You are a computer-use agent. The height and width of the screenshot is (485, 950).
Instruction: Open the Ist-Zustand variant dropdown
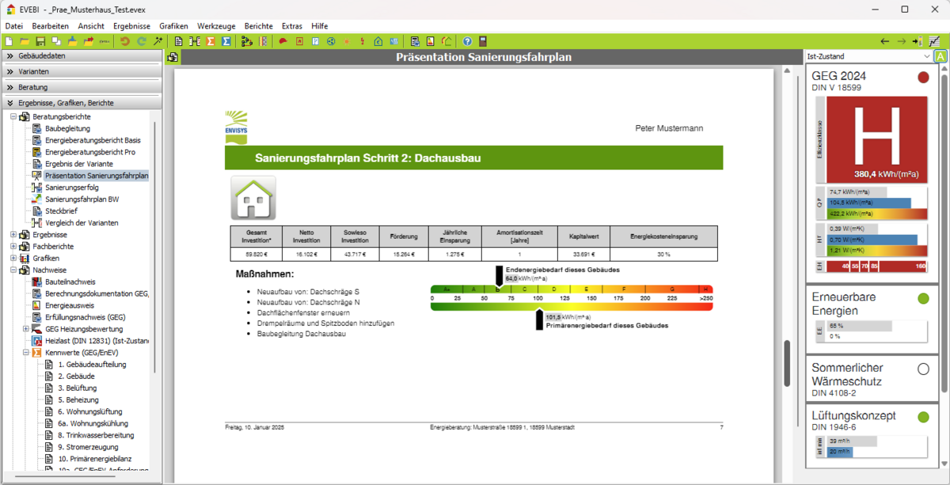point(868,56)
